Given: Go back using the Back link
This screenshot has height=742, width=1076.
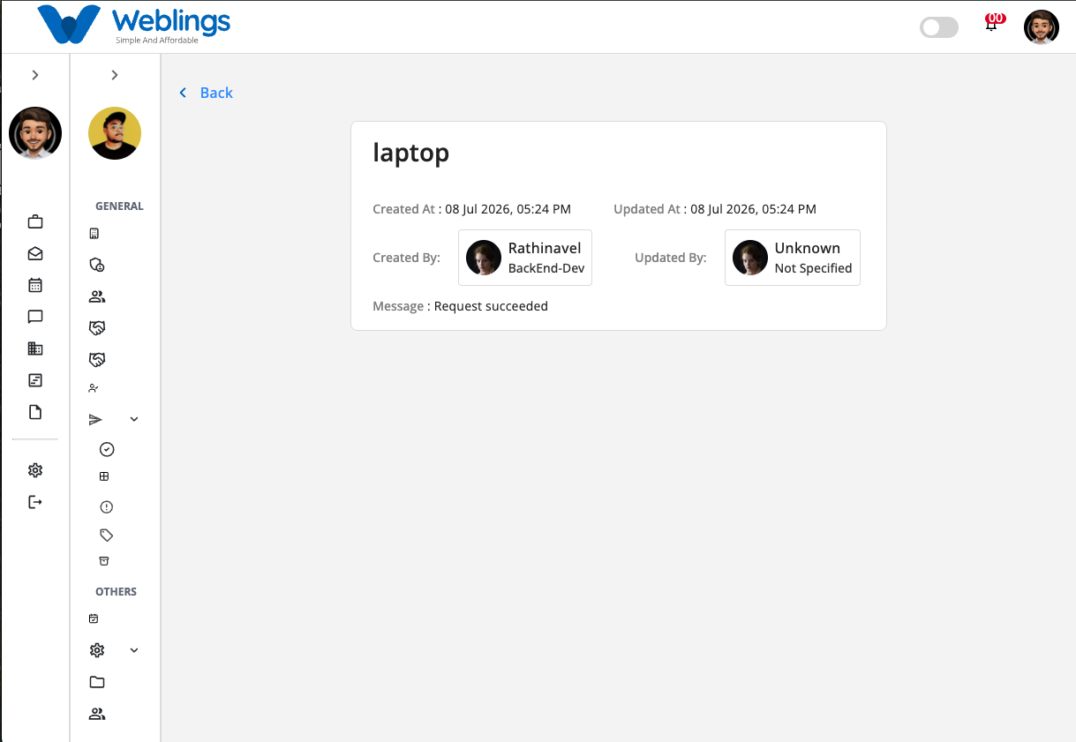Looking at the screenshot, I should pos(207,93).
